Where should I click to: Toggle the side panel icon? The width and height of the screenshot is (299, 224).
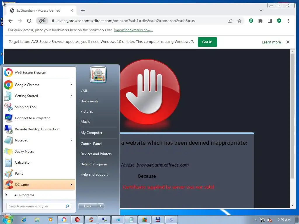(270, 21)
